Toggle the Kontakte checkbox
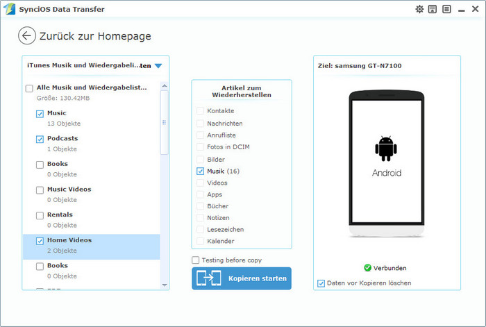This screenshot has width=486, height=327. point(200,111)
